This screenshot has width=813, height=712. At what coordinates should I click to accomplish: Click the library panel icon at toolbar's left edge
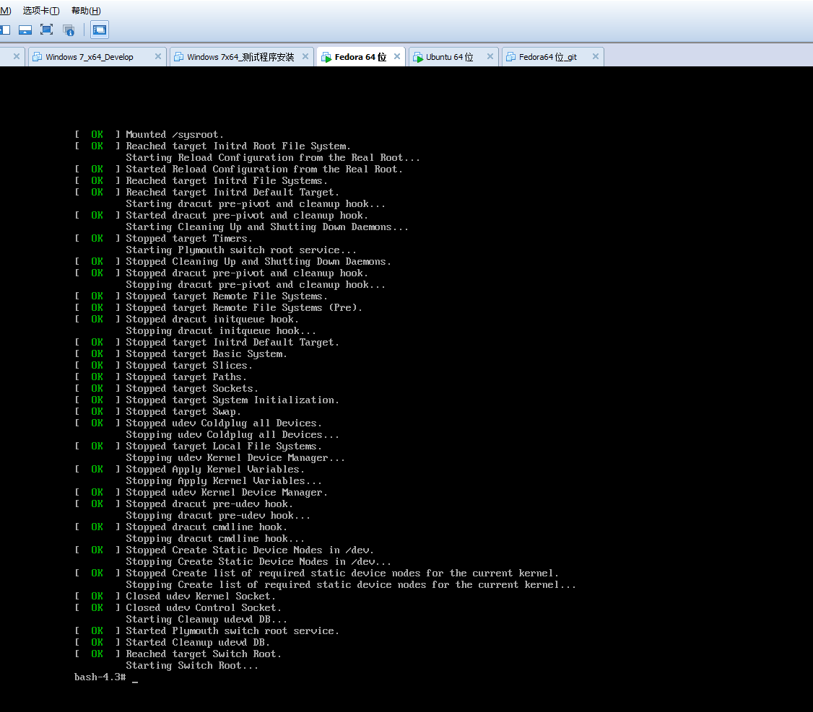(x=5, y=30)
